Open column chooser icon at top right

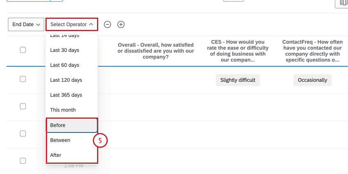[341, 4]
